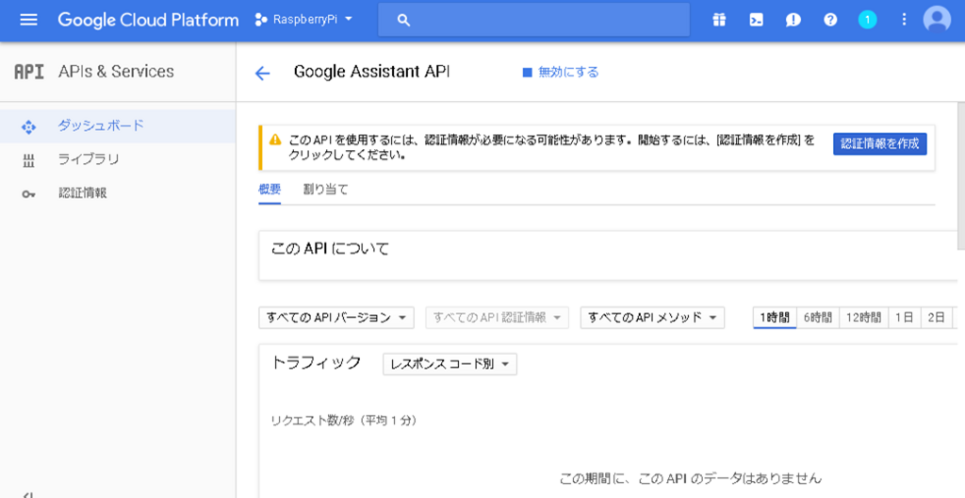
Task: Click 無効にする to disable the API
Action: (x=561, y=72)
